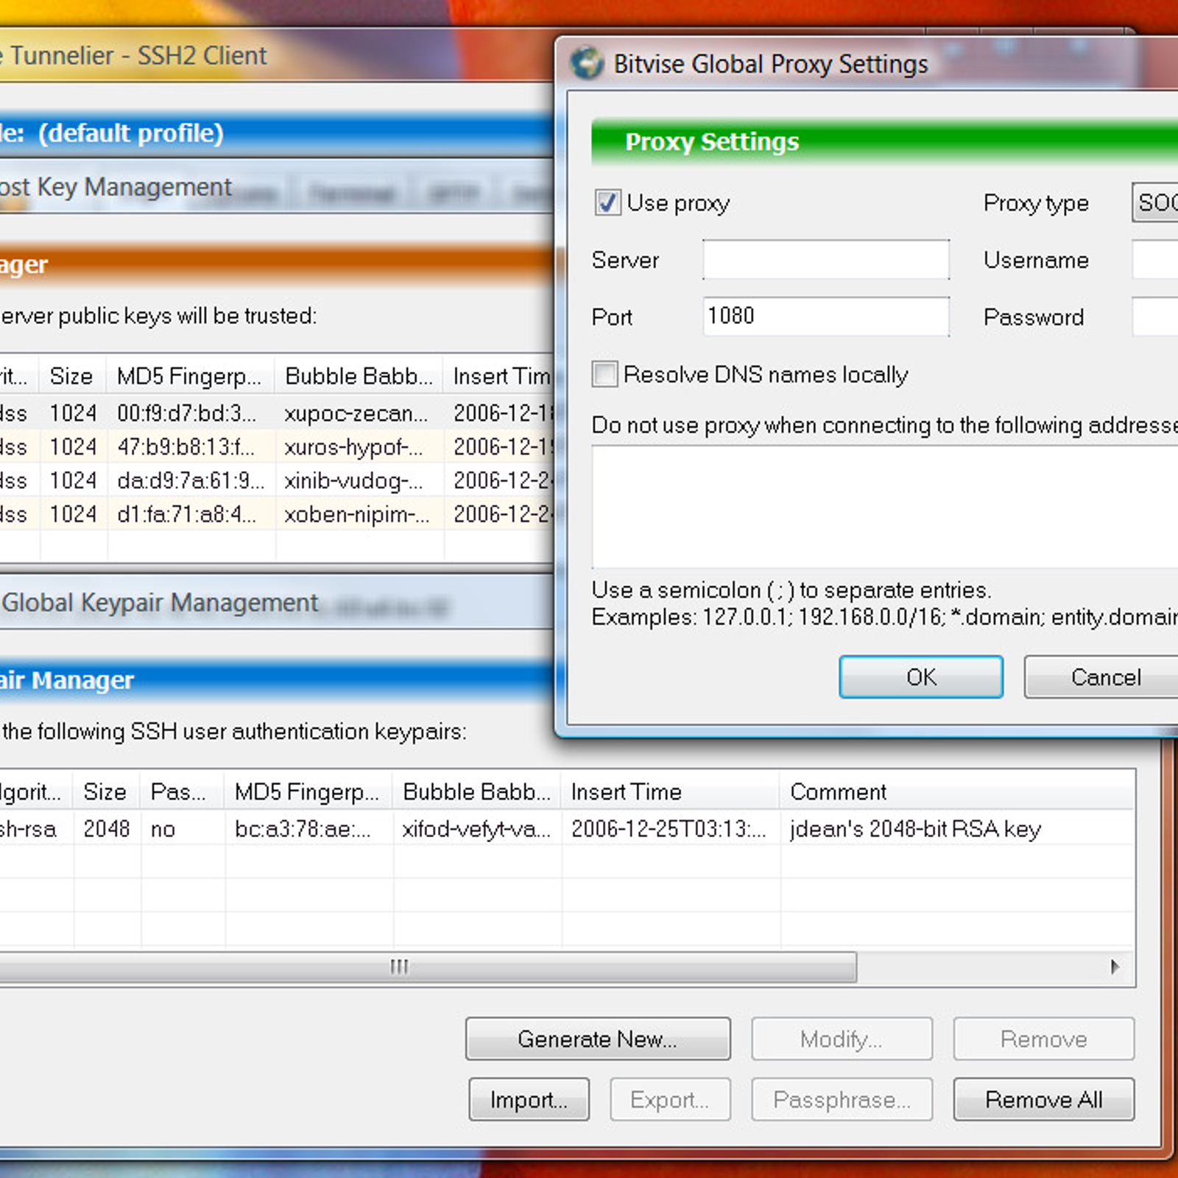The width and height of the screenshot is (1178, 1178).
Task: Open the Proxy type dropdown
Action: (x=1154, y=202)
